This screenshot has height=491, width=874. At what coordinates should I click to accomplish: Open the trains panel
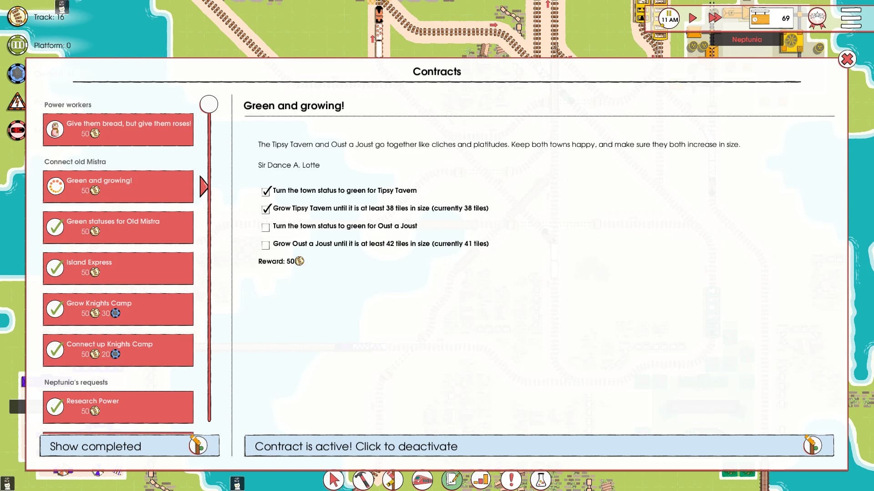[x=423, y=480]
